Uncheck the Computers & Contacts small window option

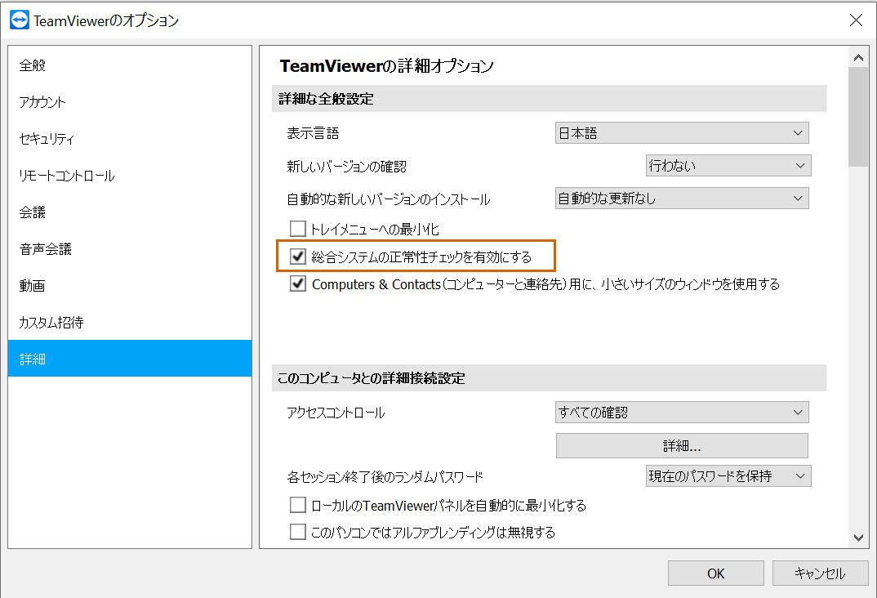[x=297, y=283]
